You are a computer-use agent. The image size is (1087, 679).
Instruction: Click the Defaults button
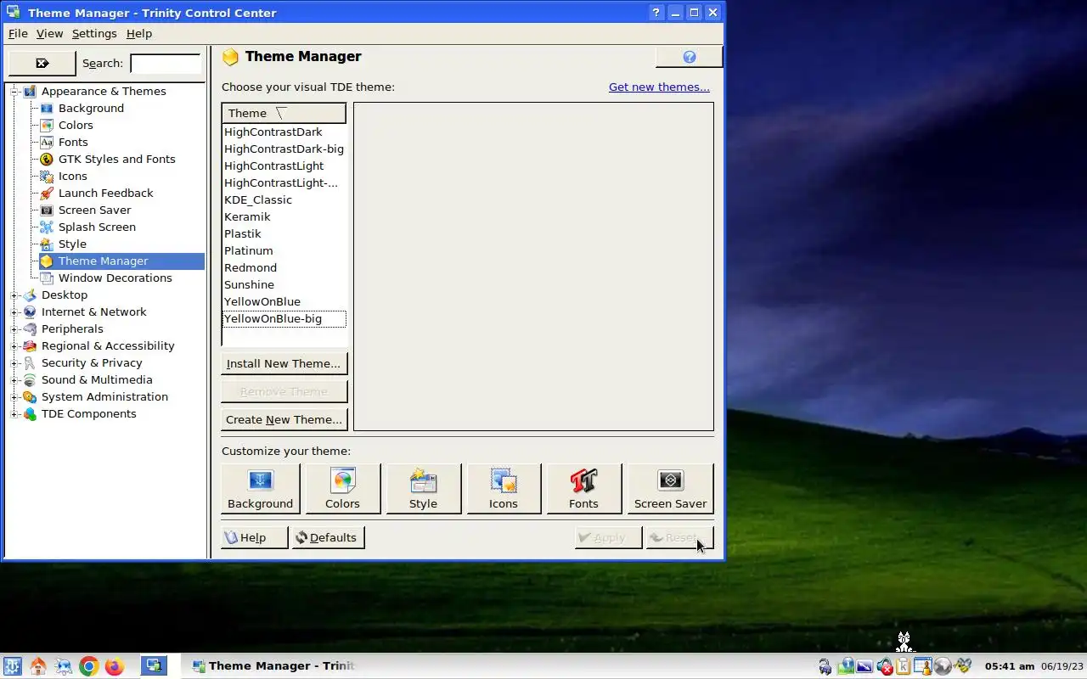pos(328,537)
